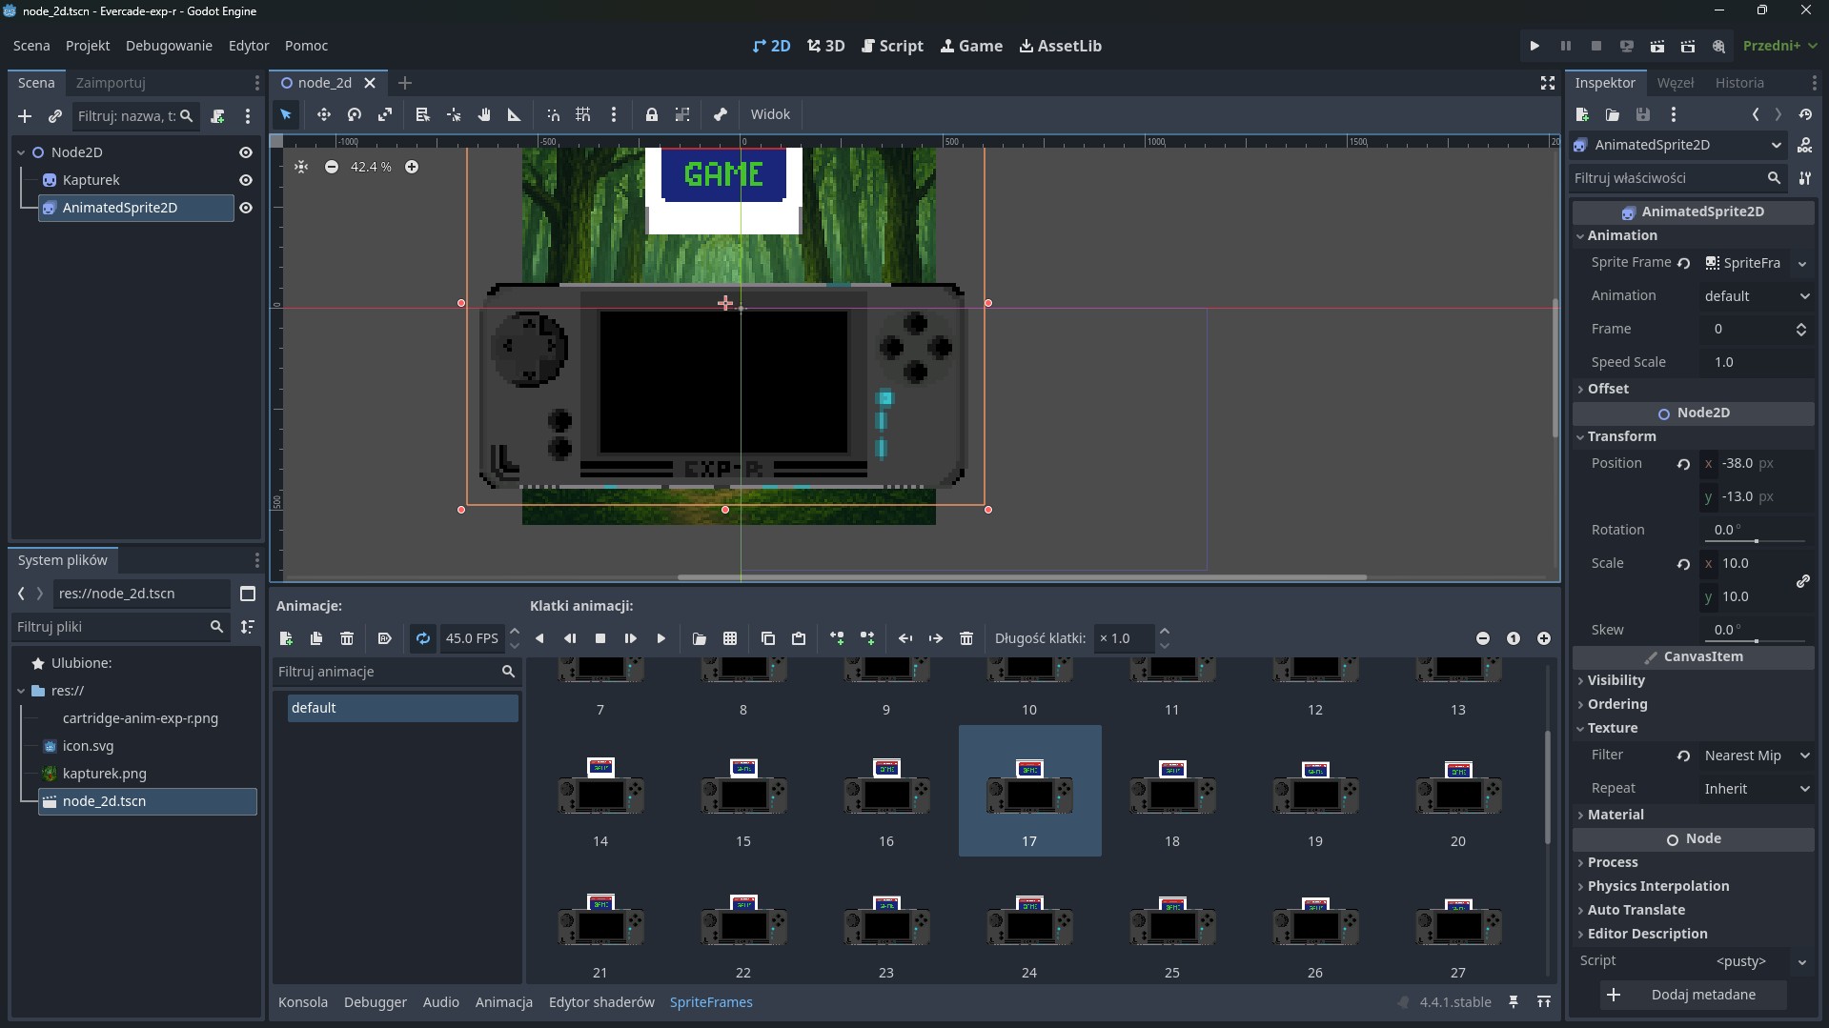
Task: Click add frames from sprite sheet icon
Action: tap(730, 638)
